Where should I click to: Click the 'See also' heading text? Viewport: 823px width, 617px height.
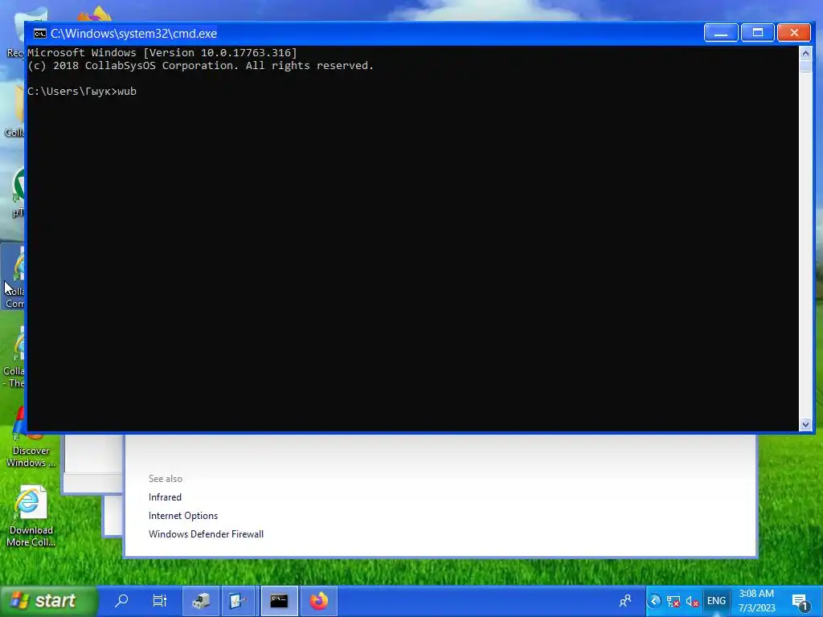[x=166, y=479]
